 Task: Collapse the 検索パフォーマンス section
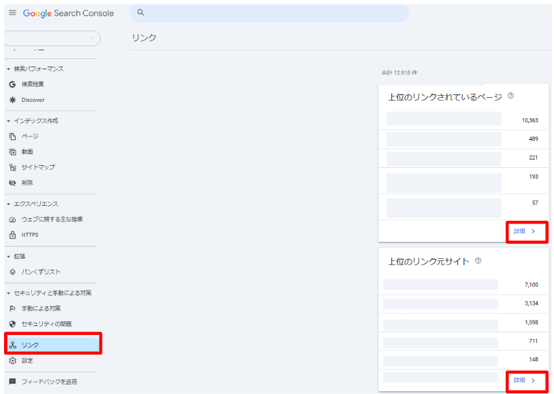click(8, 69)
